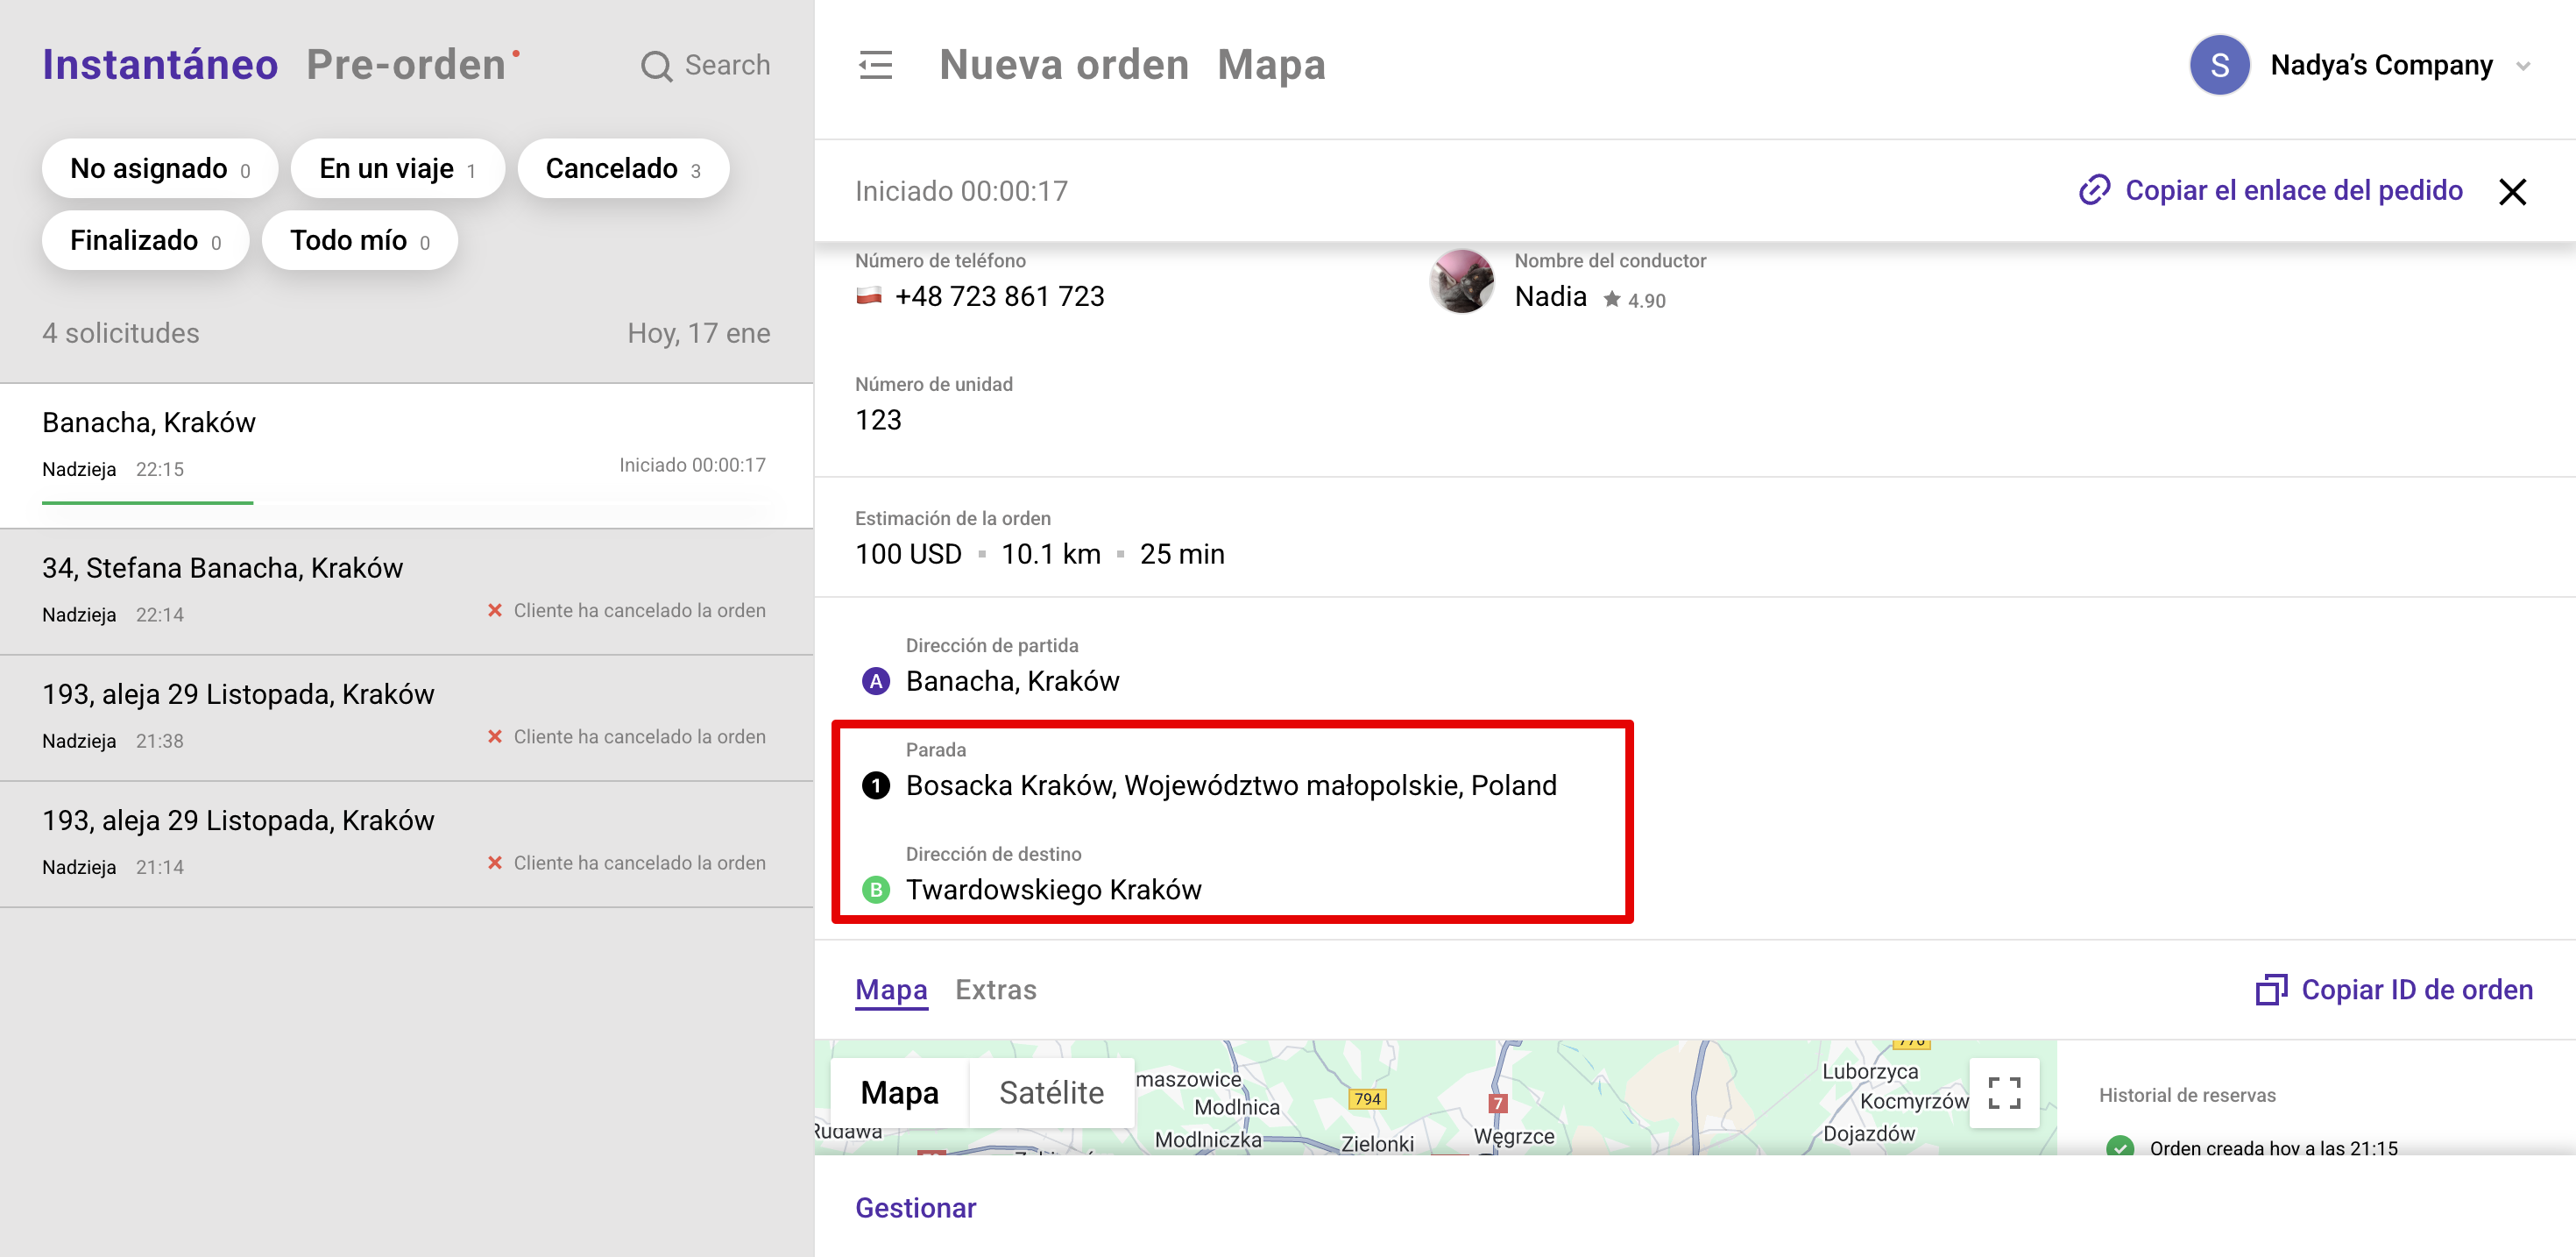
Task: Switch to Pre-orden tab
Action: (x=406, y=65)
